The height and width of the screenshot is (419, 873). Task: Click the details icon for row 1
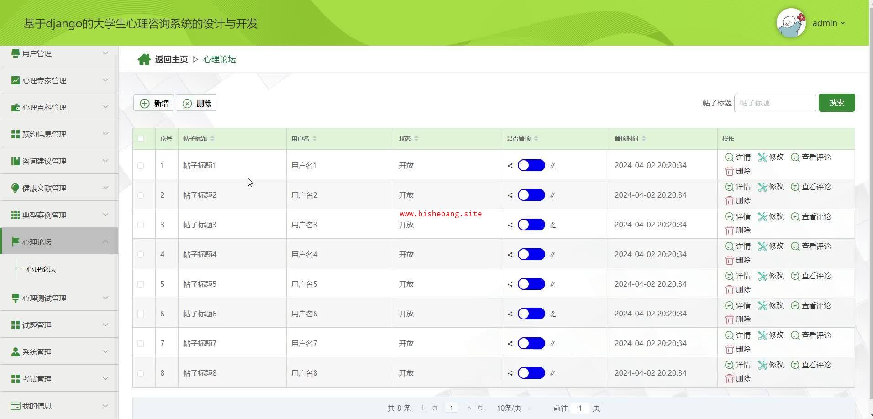(729, 157)
